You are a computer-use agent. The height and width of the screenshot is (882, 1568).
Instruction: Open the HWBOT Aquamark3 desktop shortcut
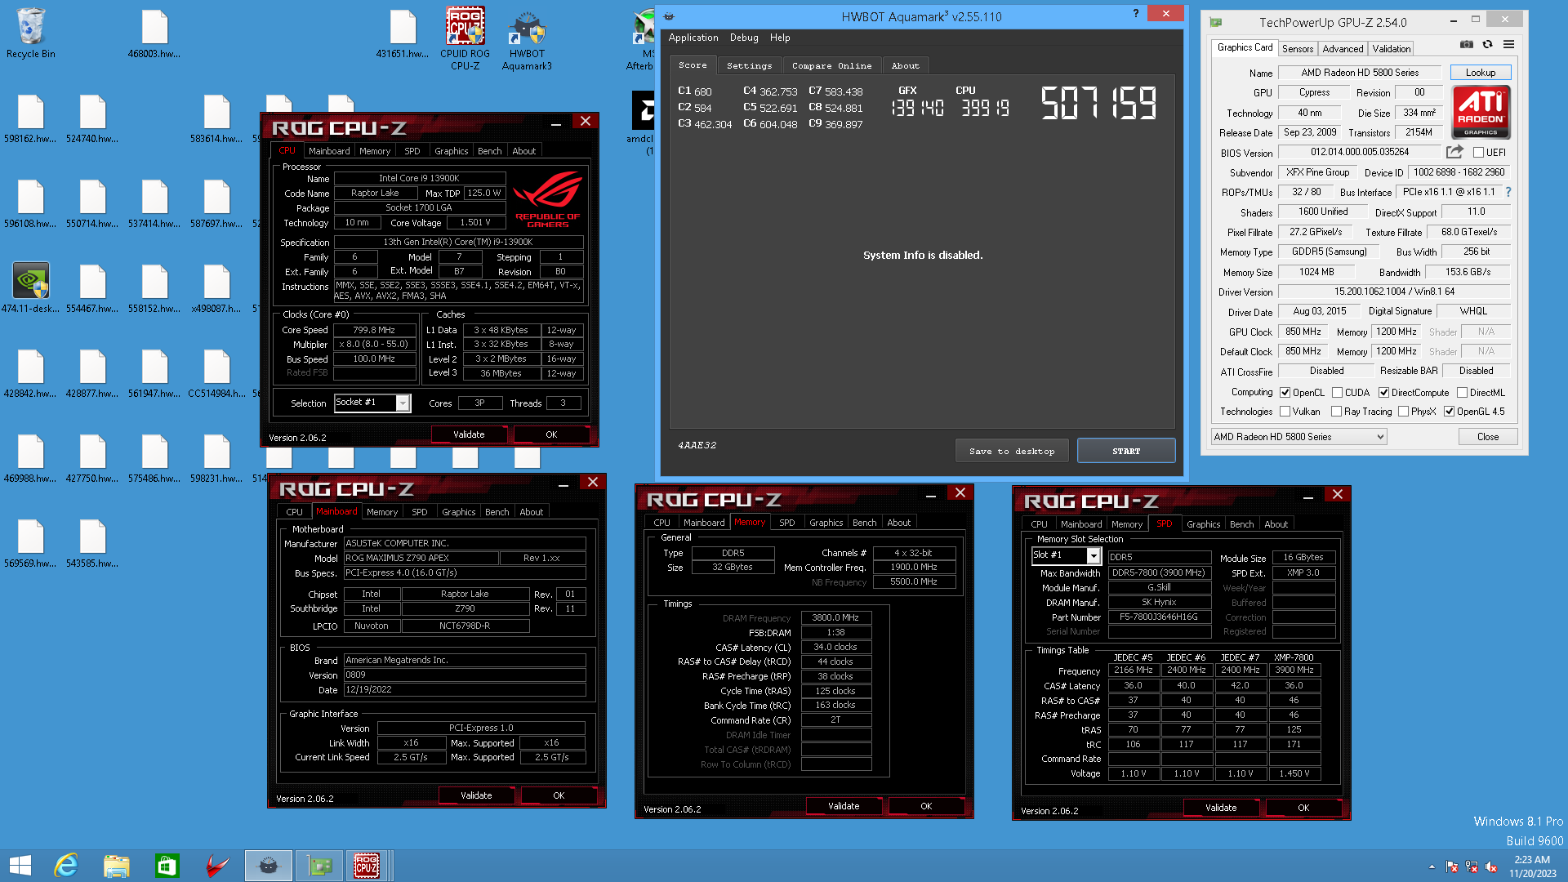527,39
